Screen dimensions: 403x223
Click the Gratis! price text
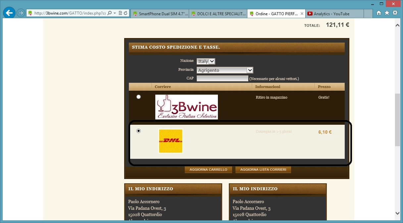coord(324,97)
